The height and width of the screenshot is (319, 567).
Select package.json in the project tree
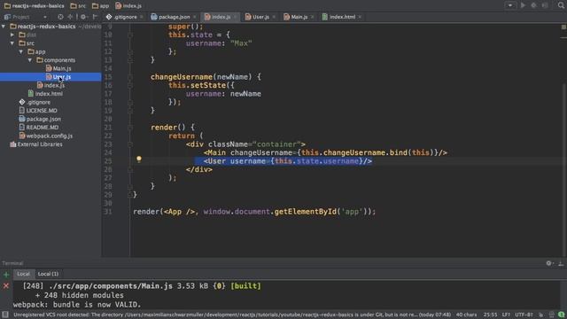pos(40,119)
